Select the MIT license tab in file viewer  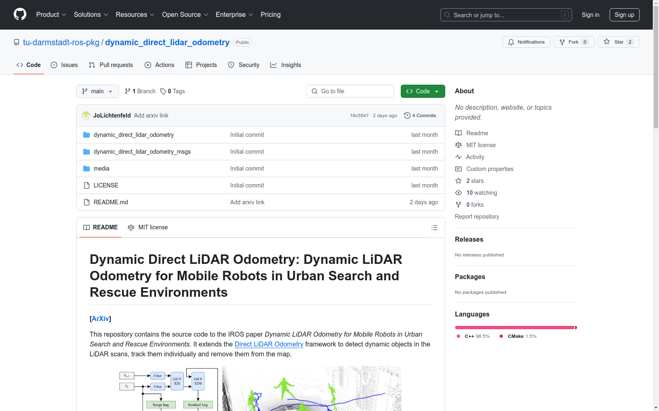pyautogui.click(x=148, y=227)
